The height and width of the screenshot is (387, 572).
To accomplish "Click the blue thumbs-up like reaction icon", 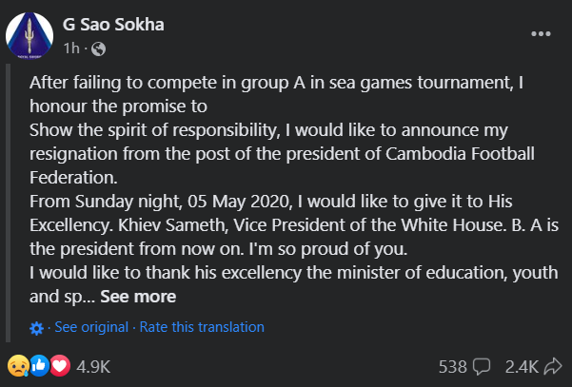I will coord(39,365).
